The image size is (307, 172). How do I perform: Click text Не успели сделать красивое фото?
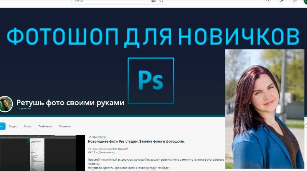(129, 168)
